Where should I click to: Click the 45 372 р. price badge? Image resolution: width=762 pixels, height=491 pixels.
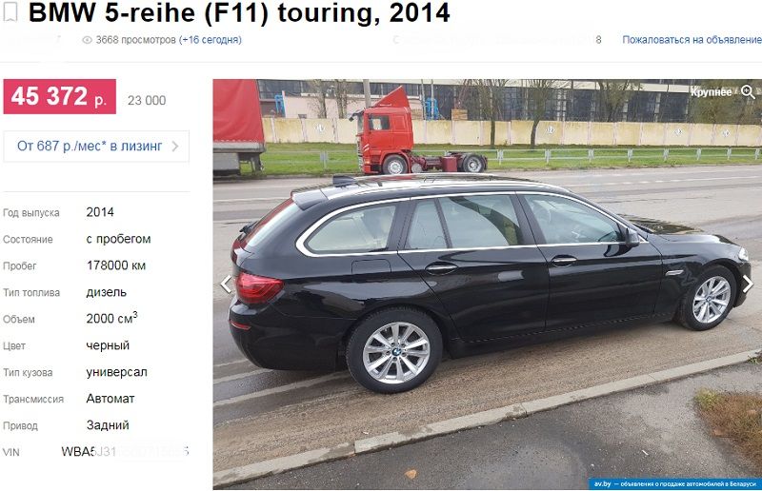point(59,97)
